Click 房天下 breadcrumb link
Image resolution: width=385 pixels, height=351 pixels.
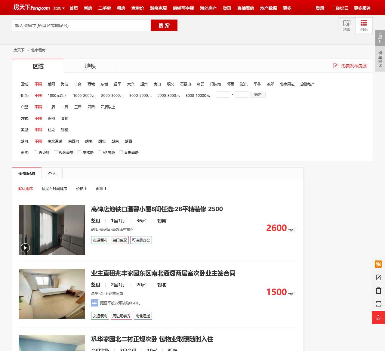[x=19, y=50]
